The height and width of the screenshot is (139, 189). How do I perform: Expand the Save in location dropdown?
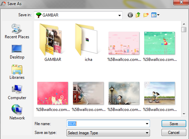click(x=119, y=15)
